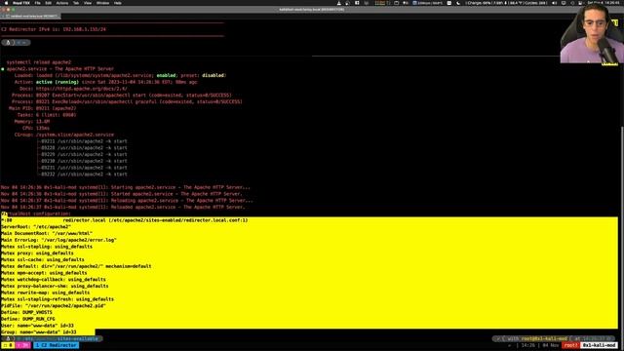
Task: Open the Royal TSX application menu
Action: (x=21, y=3)
